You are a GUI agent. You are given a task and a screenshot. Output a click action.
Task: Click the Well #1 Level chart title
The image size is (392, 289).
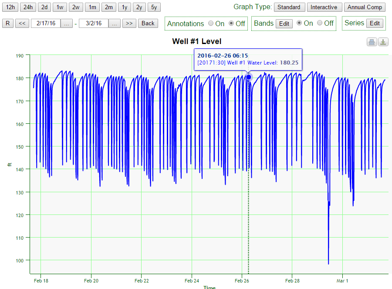[197, 41]
